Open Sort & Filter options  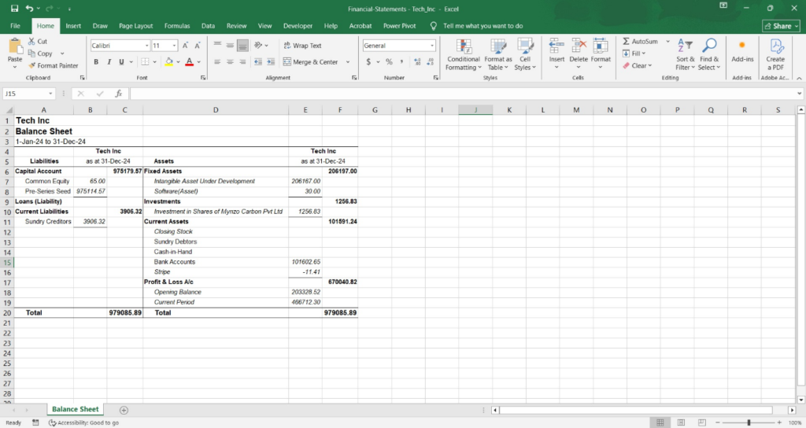(x=685, y=54)
